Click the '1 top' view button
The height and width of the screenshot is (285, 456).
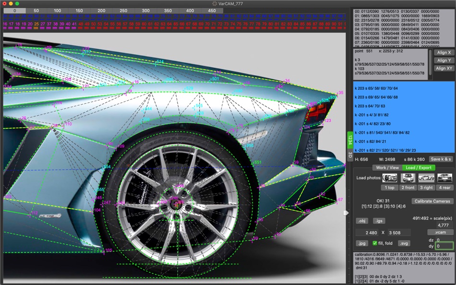390,188
